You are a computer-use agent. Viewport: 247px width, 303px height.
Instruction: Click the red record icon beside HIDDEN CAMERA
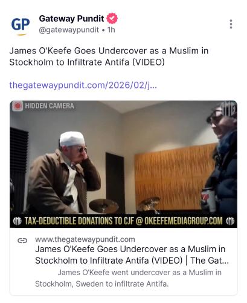pos(18,106)
